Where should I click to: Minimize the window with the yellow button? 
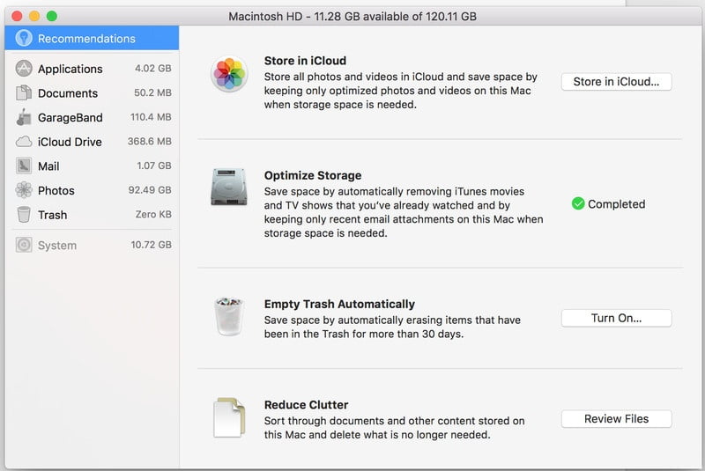(x=34, y=16)
